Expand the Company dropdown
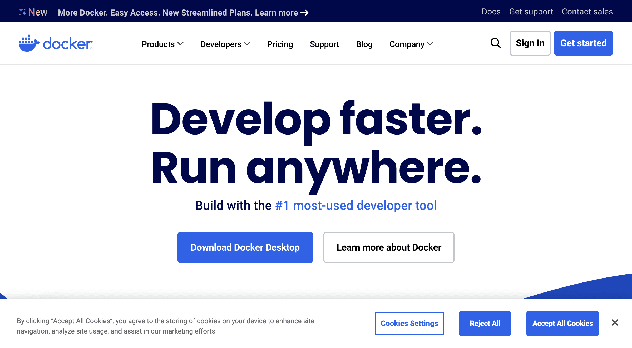 411,44
